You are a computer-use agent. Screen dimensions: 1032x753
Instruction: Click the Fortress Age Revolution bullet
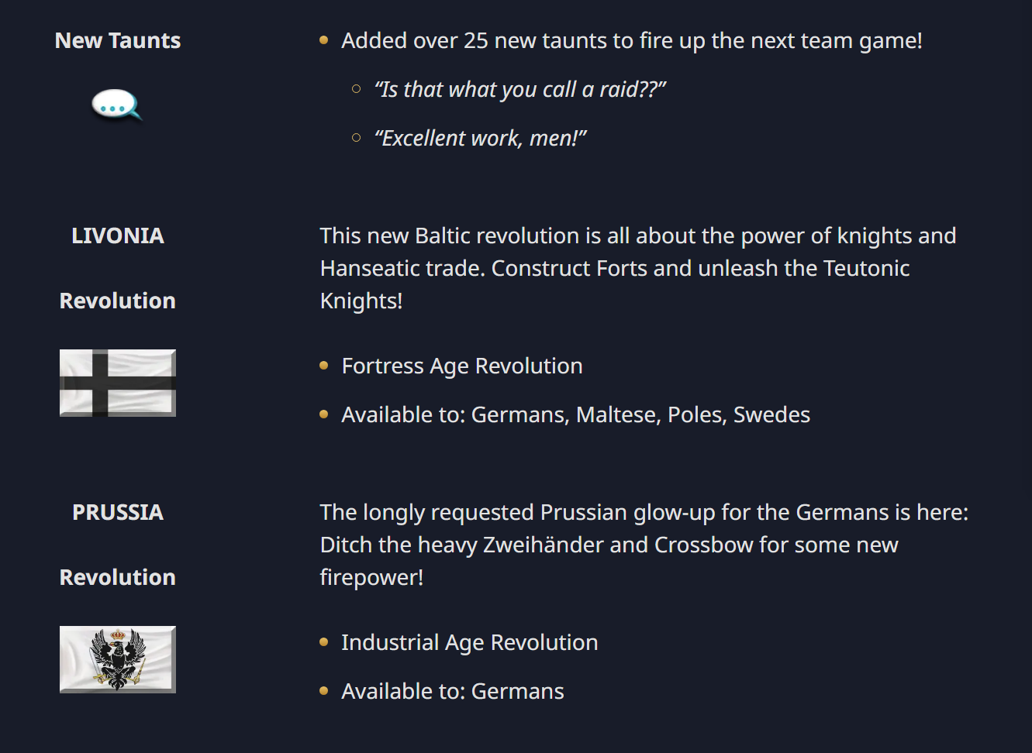click(462, 366)
